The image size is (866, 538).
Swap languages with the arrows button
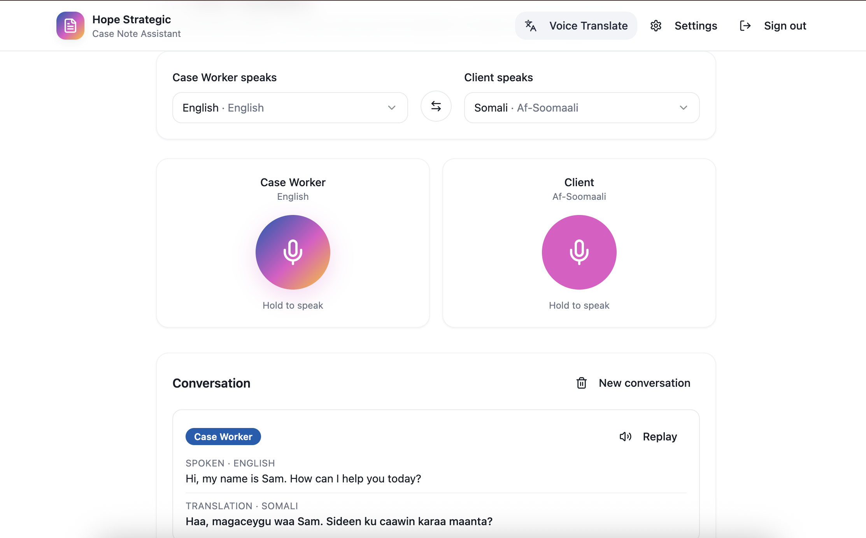(x=436, y=107)
